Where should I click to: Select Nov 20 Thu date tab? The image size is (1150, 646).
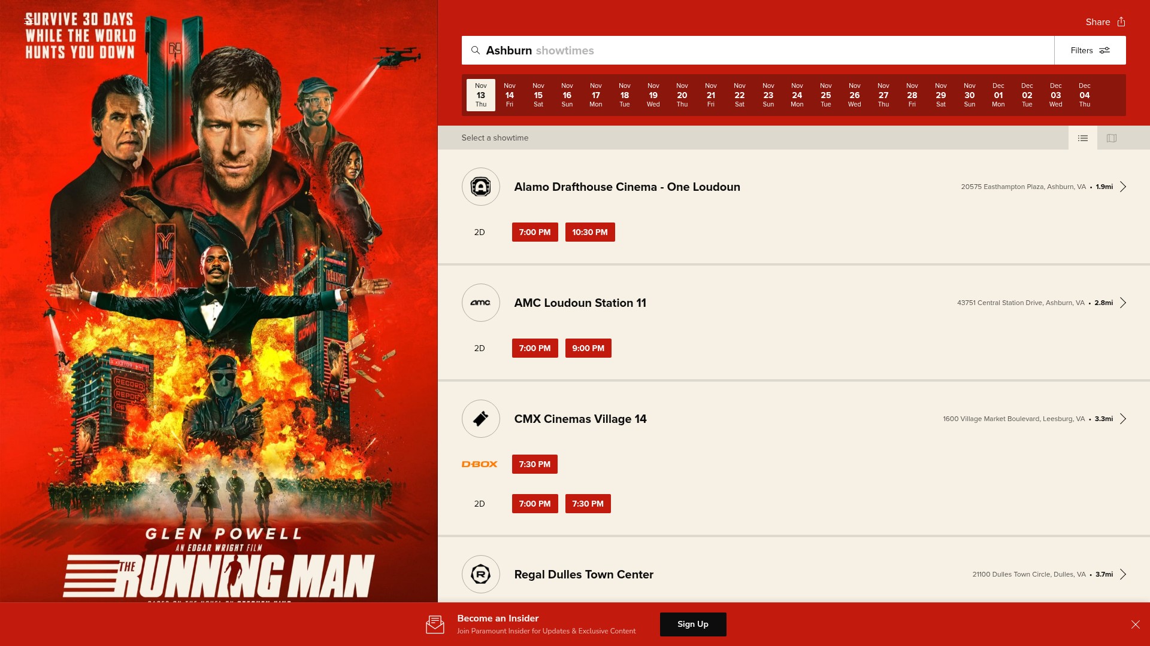682,95
